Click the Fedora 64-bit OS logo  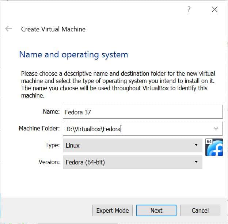point(214,147)
